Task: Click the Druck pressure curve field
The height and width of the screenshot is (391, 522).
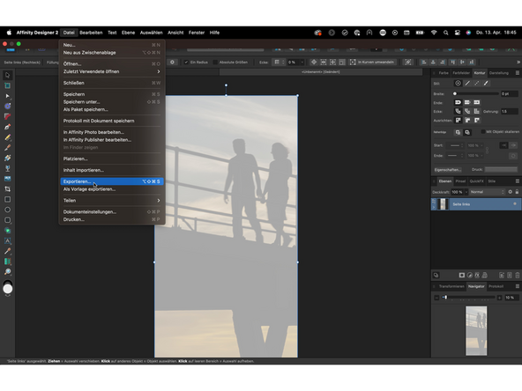Action: pyautogui.click(x=501, y=170)
